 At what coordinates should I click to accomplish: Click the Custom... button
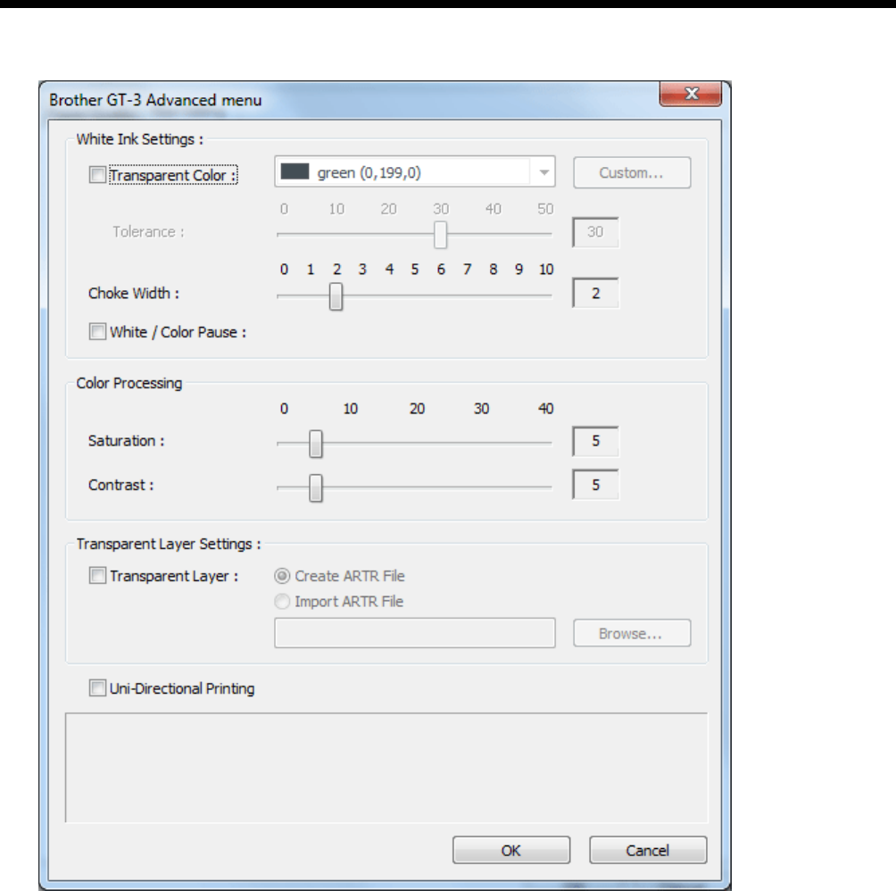(632, 172)
